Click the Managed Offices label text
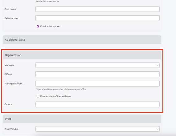 (14, 84)
